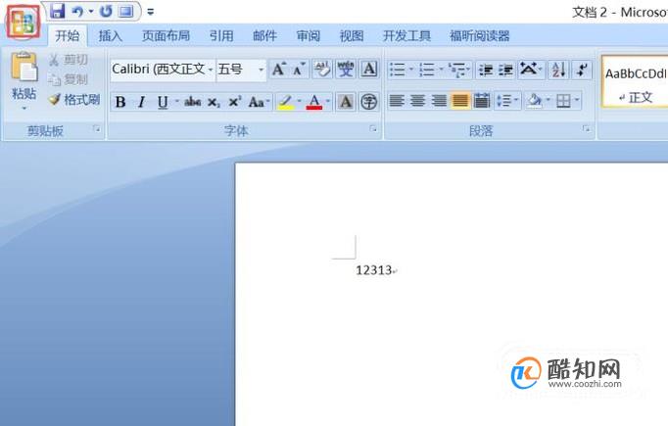This screenshot has width=668, height=426.
Task: Open the 插入 tab
Action: [x=111, y=36]
